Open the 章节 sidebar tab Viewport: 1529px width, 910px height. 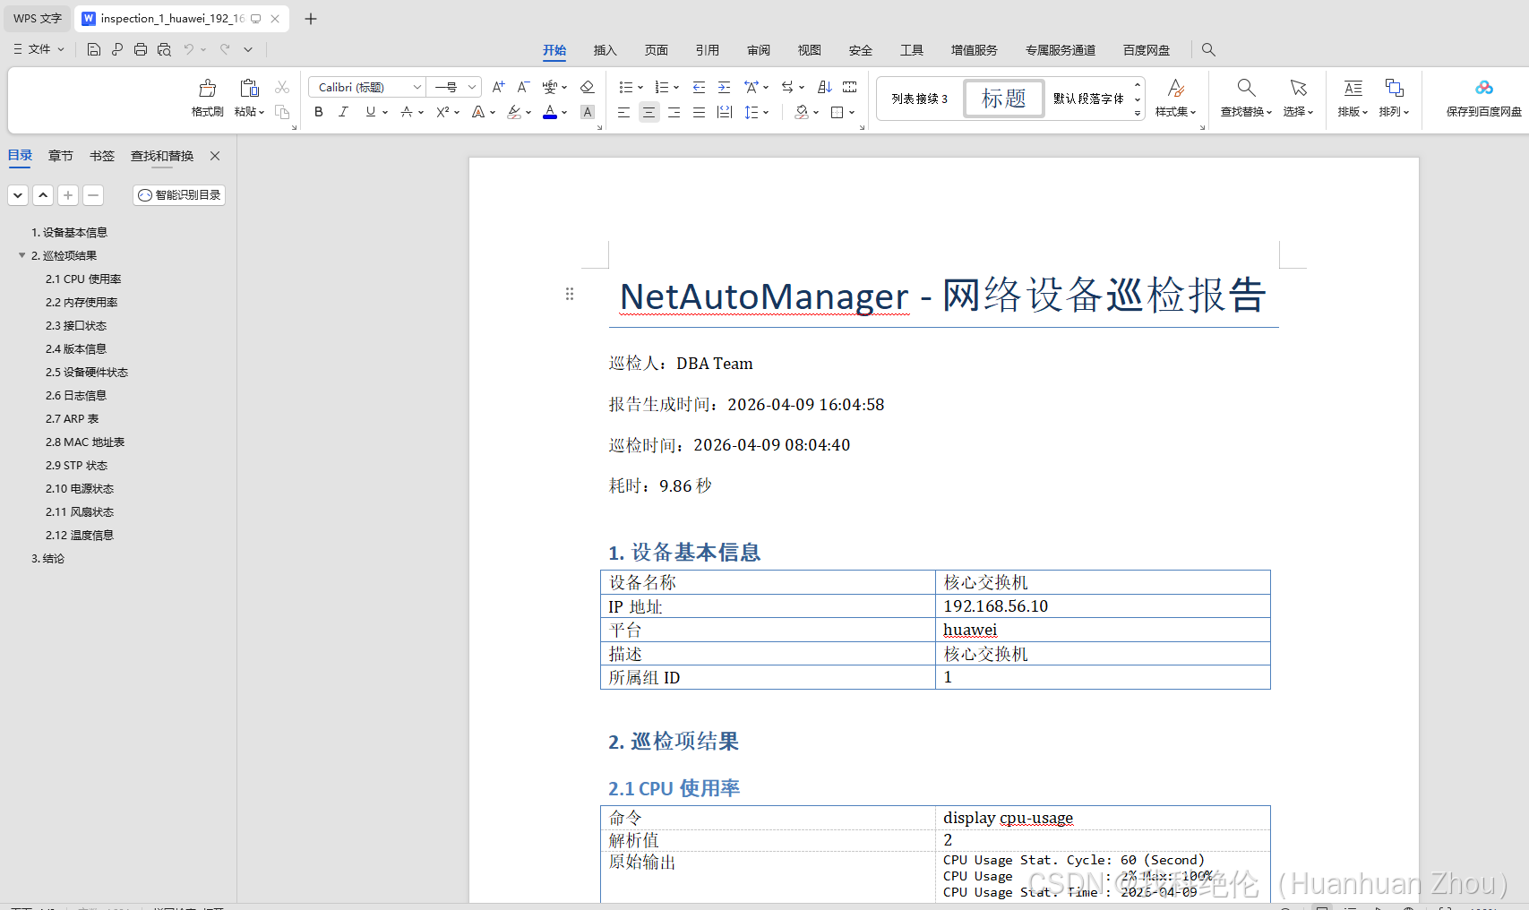(x=61, y=156)
